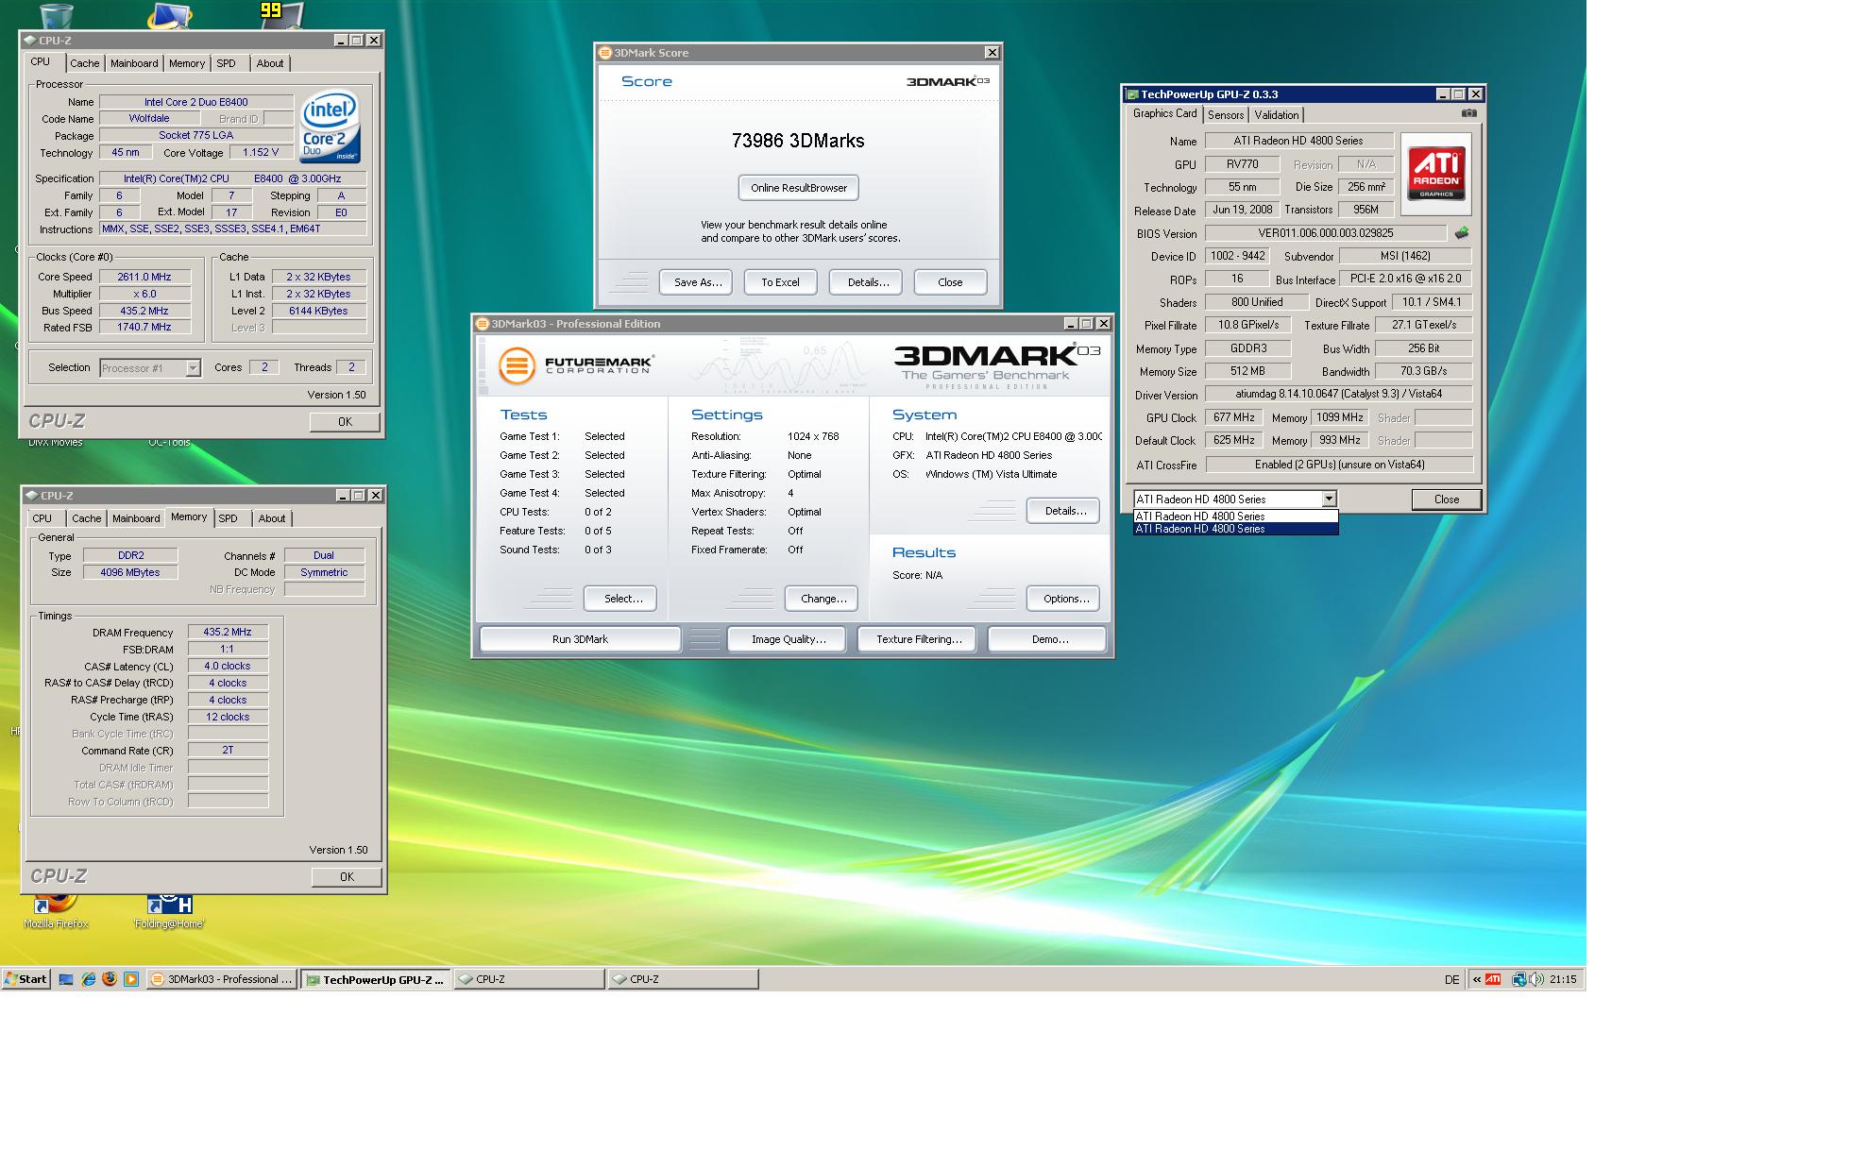Image resolution: width=1849 pixels, height=1168 pixels.
Task: Expand the GPU selection dropdown arrow
Action: tap(1329, 499)
